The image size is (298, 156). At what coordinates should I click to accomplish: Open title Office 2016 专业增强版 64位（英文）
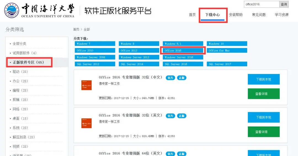pos(131,153)
